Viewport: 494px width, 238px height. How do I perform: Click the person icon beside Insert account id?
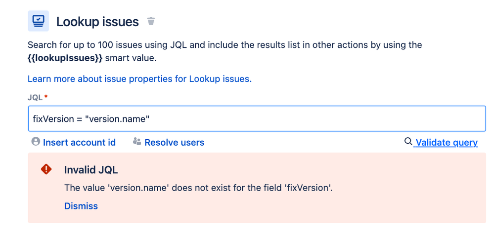(x=35, y=142)
